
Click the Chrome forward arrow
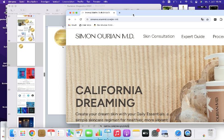[x=75, y=20]
